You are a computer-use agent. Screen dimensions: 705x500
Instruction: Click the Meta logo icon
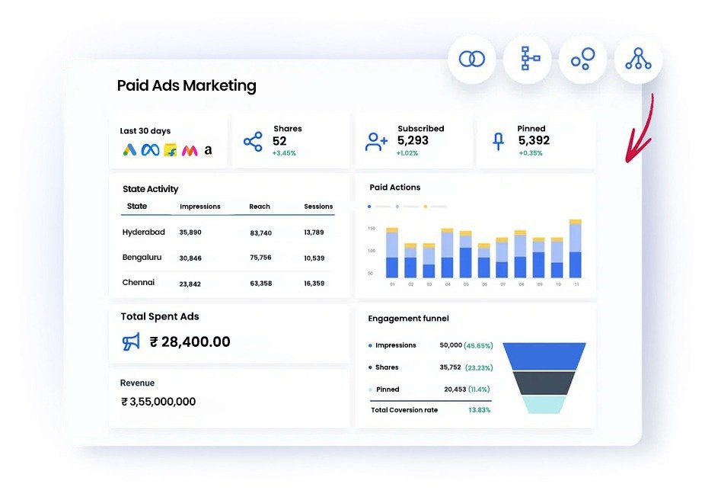pos(150,150)
